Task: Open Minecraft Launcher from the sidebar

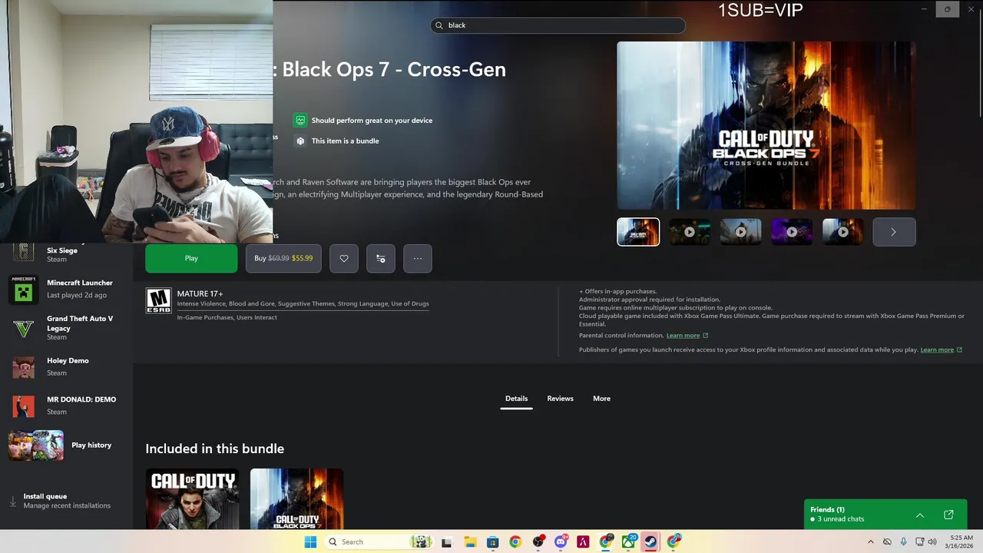Action: (66, 289)
